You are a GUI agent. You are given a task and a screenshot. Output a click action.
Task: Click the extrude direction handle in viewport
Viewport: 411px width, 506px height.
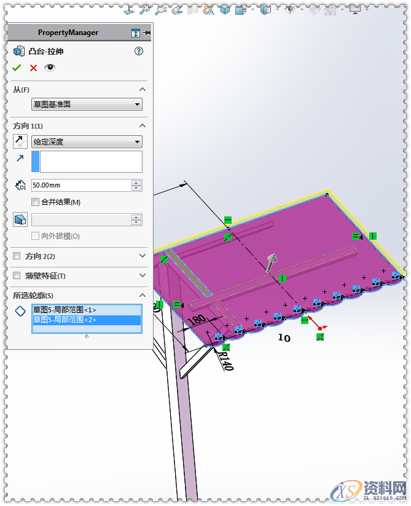tap(272, 263)
